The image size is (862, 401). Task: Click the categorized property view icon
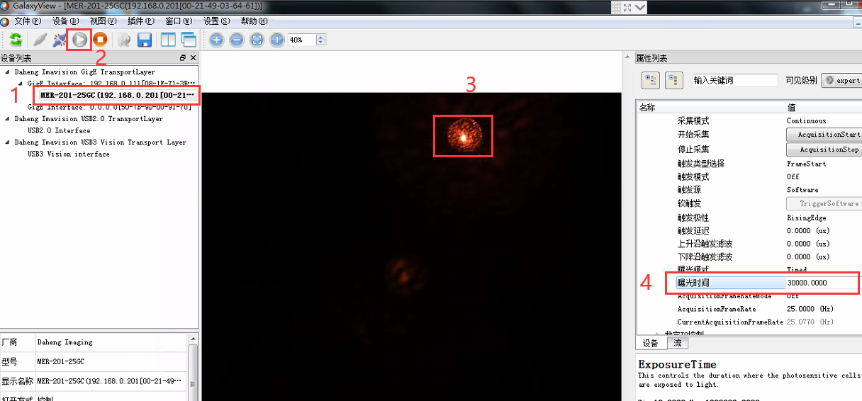(x=650, y=80)
